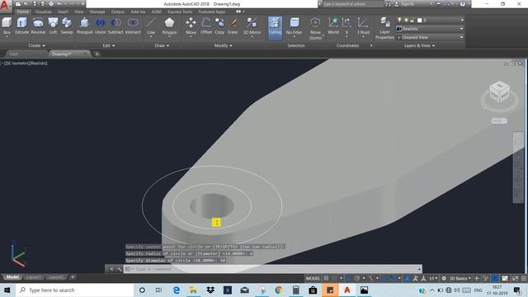528x297 pixels.
Task: Open the Visualize ribbon tab
Action: tap(44, 12)
